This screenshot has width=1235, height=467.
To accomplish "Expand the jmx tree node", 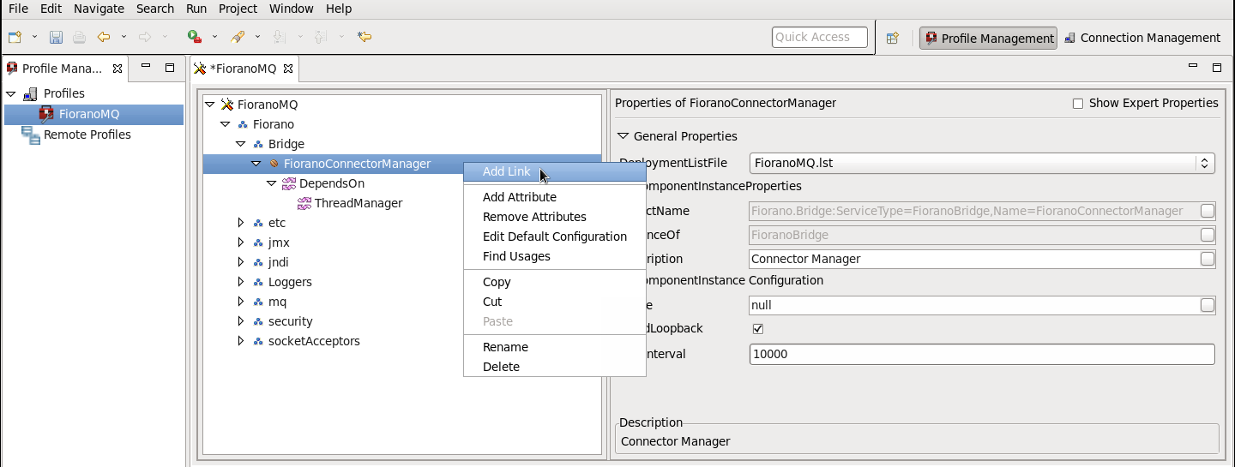I will click(241, 242).
